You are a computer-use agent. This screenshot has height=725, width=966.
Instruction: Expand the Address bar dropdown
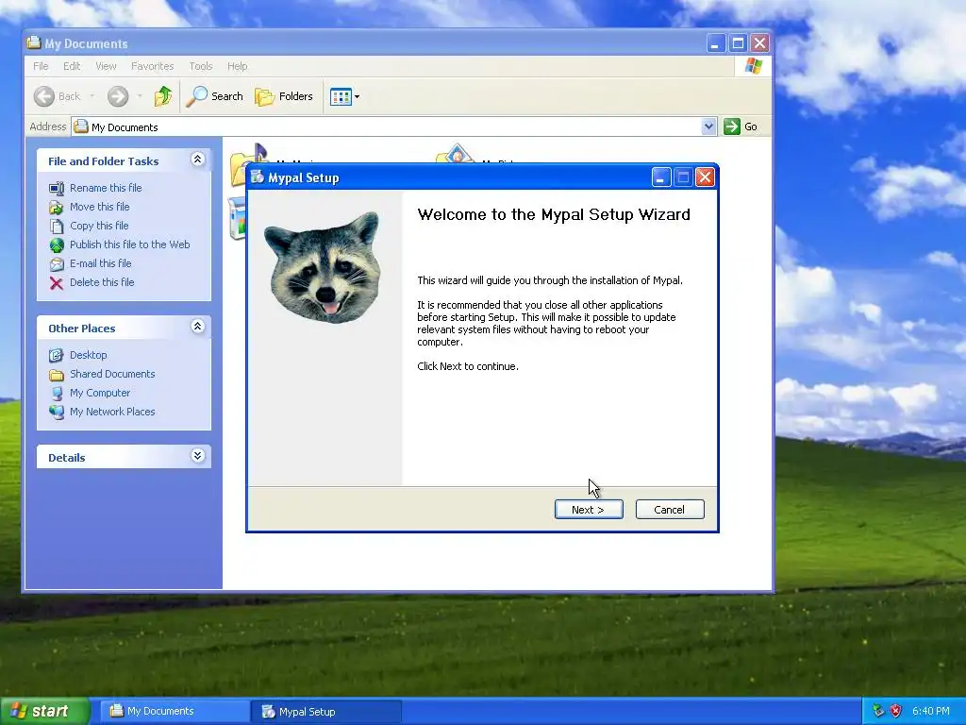click(x=708, y=126)
